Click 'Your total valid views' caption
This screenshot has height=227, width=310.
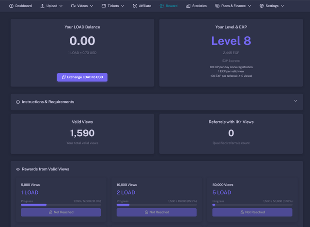pos(82,143)
